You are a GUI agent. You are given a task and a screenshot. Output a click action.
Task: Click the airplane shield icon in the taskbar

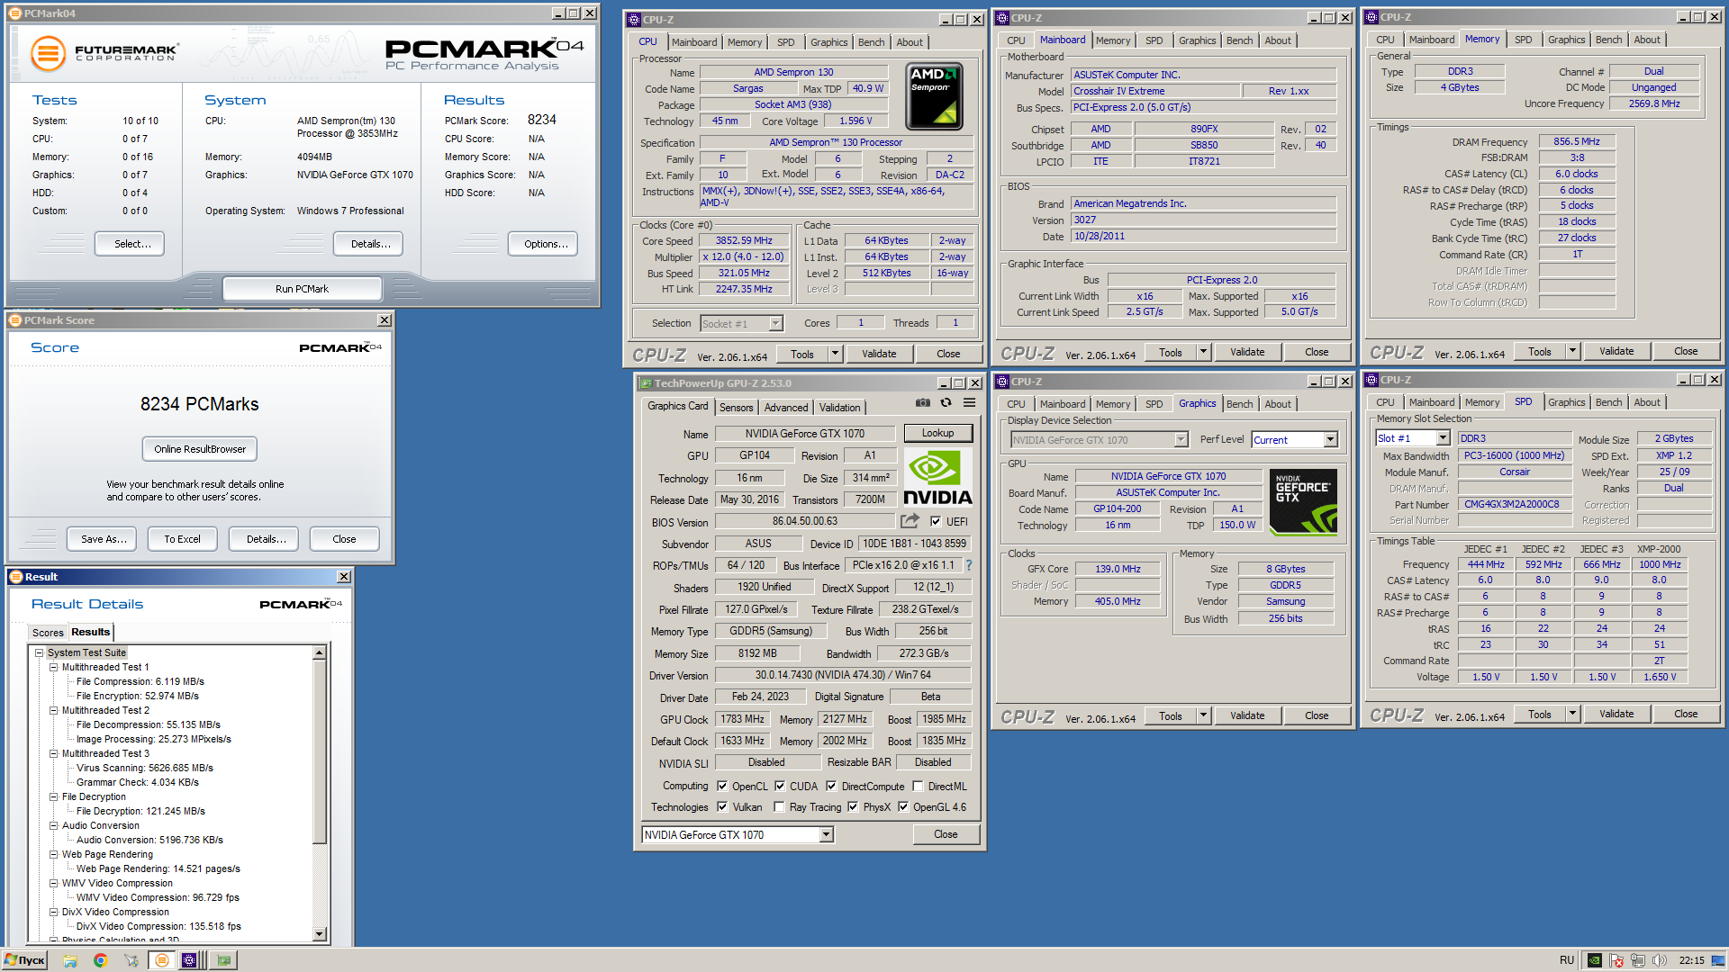[x=131, y=960]
